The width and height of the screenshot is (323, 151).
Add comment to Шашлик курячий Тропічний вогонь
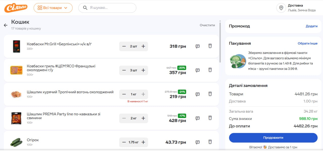point(198,94)
